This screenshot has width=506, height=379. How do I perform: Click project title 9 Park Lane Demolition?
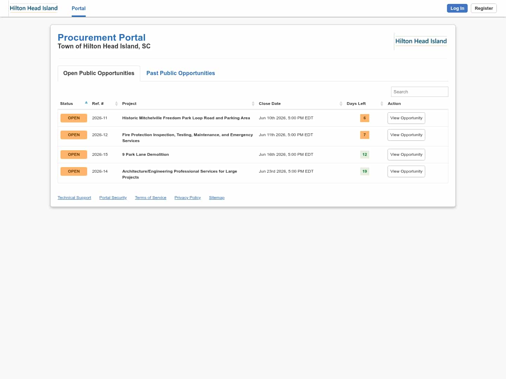tap(145, 154)
